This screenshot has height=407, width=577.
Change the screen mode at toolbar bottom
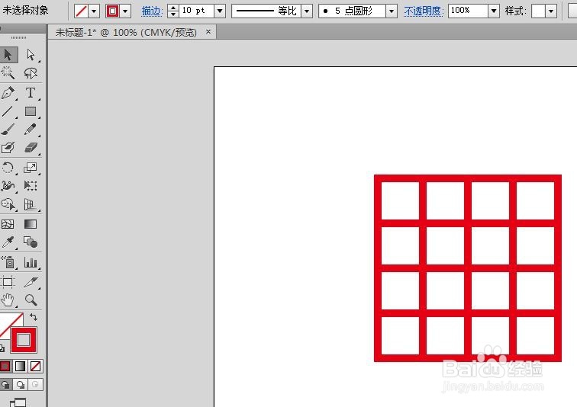[x=18, y=402]
